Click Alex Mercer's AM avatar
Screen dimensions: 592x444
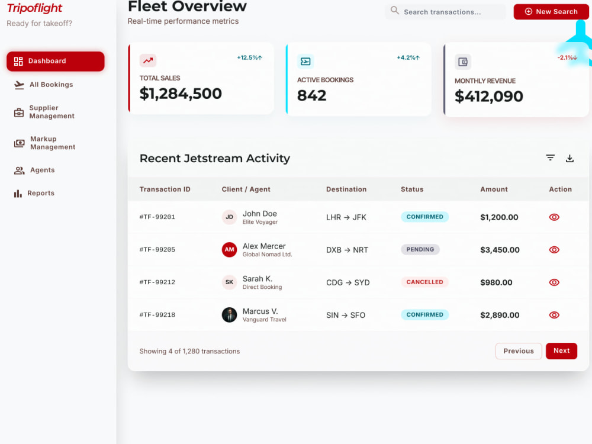229,250
